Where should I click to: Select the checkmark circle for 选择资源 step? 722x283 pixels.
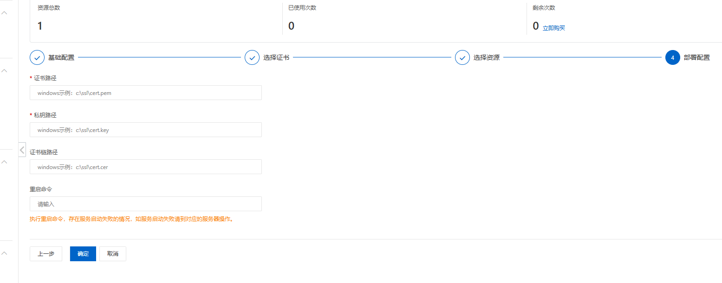[x=462, y=58]
